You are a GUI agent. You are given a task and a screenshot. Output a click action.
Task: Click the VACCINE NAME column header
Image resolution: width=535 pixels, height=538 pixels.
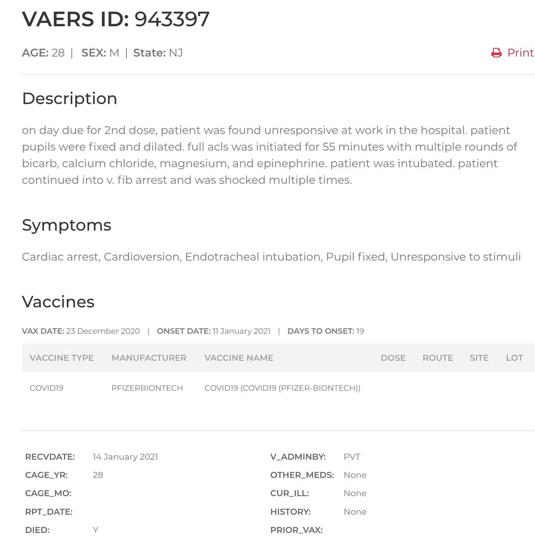pyautogui.click(x=239, y=358)
